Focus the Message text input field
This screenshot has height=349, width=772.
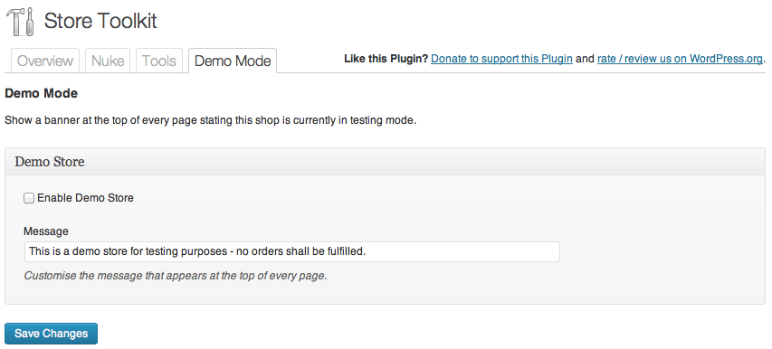[x=292, y=251]
